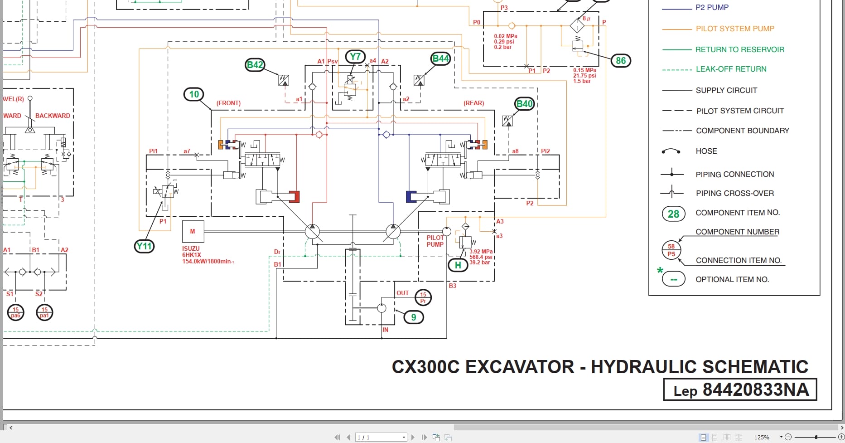
Task: Enable continuous scrolling page layout
Action: pos(715,437)
